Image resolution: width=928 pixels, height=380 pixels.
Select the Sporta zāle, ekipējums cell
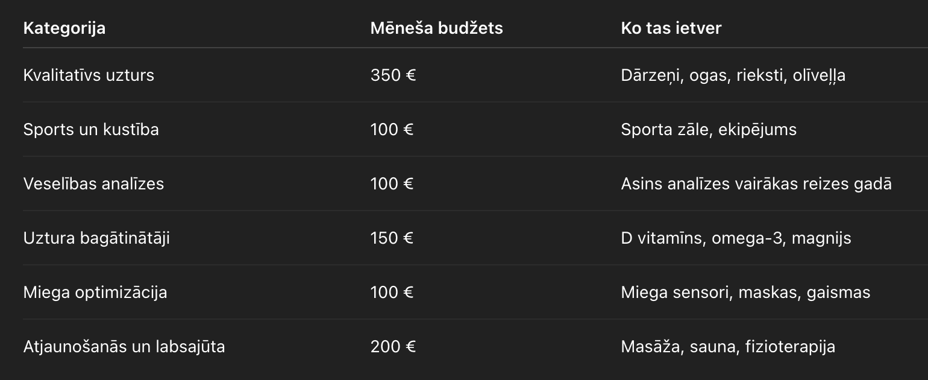tap(709, 130)
